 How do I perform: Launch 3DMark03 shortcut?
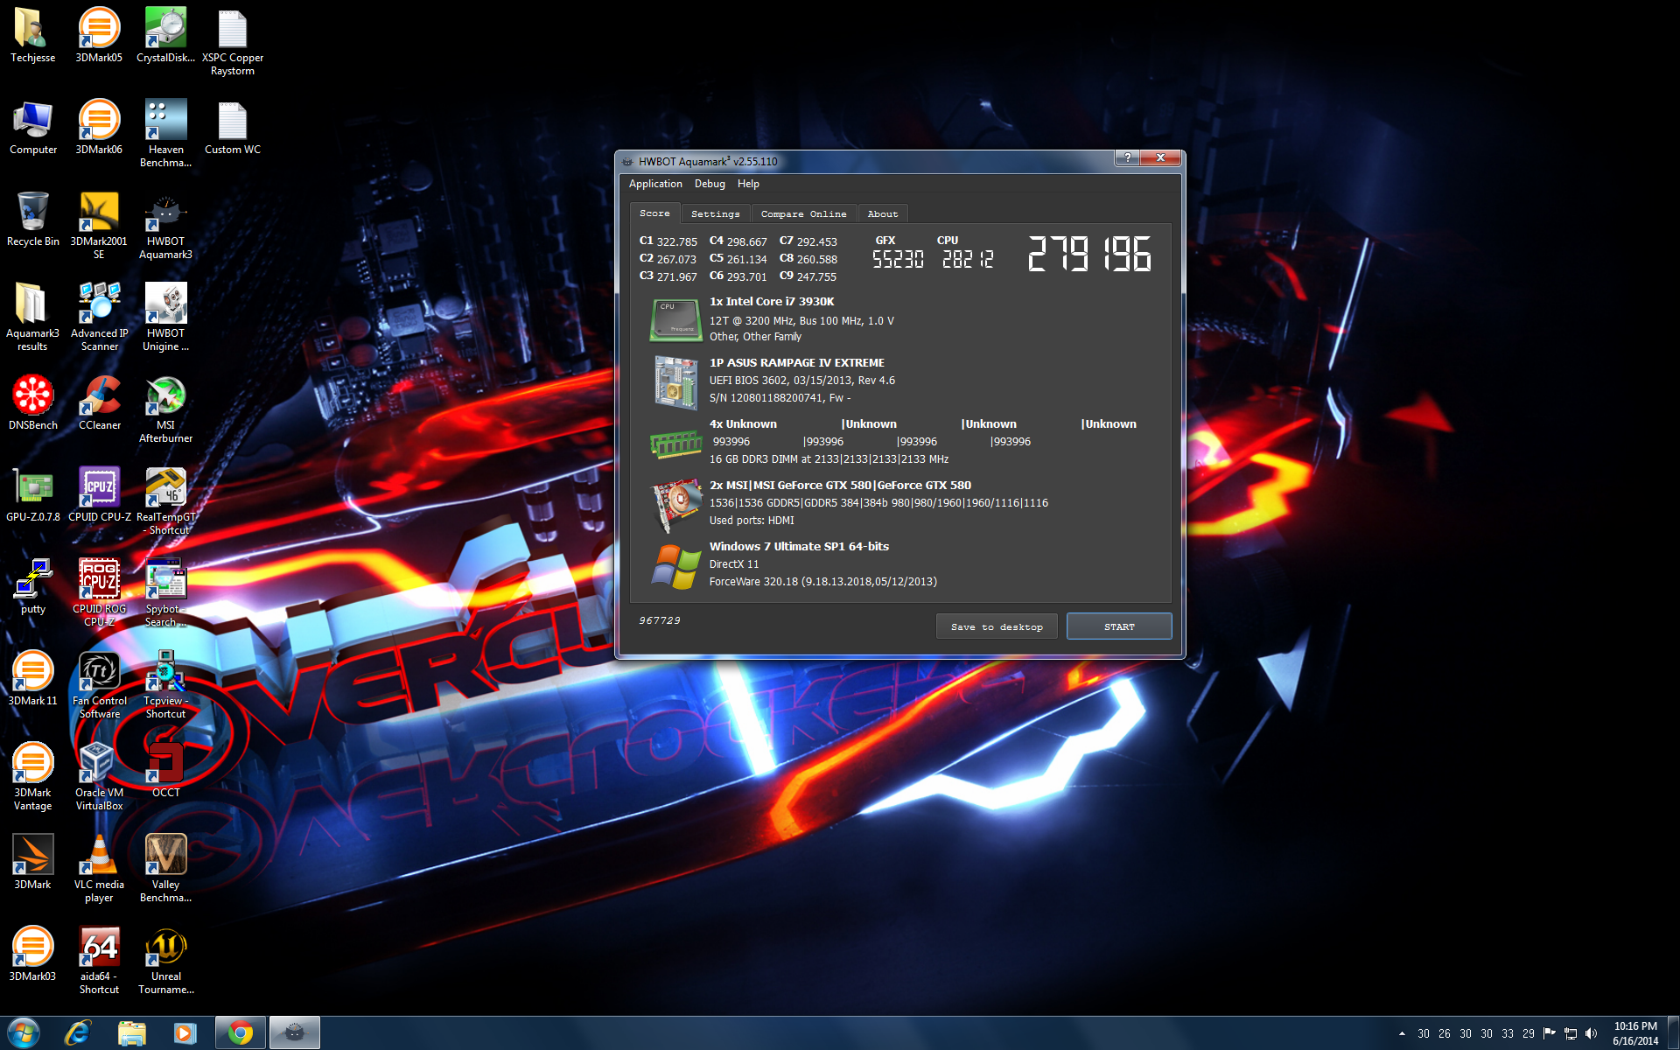pyautogui.click(x=32, y=954)
